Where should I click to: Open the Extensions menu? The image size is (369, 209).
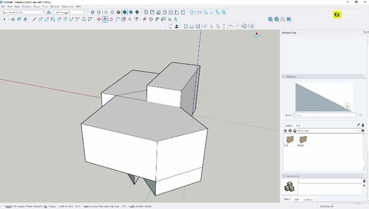(68, 6)
